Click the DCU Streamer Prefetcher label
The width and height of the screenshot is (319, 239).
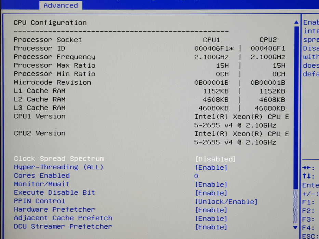tap(63, 227)
